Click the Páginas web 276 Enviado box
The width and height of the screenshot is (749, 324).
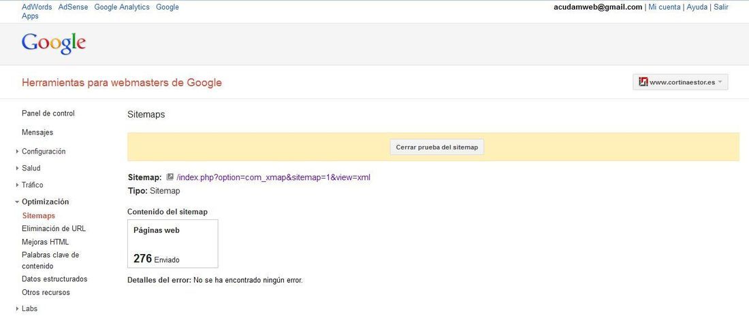(173, 243)
